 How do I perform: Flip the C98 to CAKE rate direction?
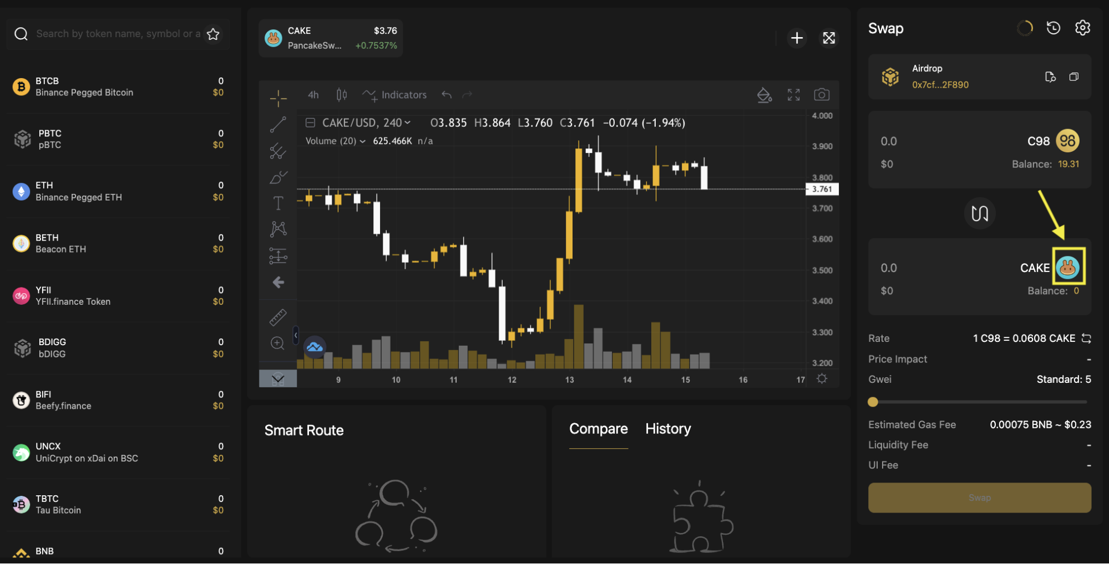coord(1086,338)
